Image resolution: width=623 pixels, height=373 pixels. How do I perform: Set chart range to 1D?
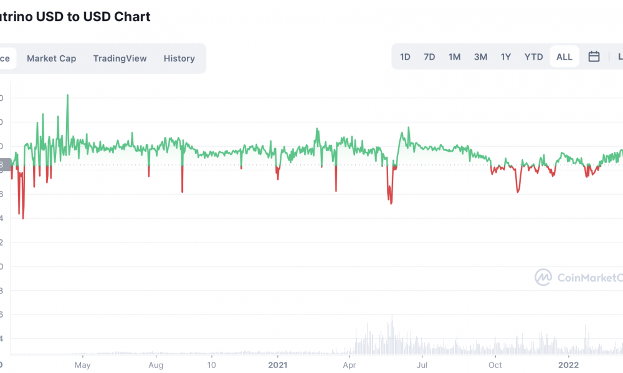pyautogui.click(x=405, y=57)
